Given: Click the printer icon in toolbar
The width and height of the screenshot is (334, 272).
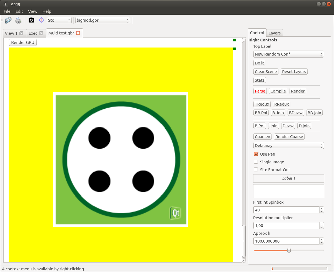Looking at the screenshot, I should tap(18, 20).
